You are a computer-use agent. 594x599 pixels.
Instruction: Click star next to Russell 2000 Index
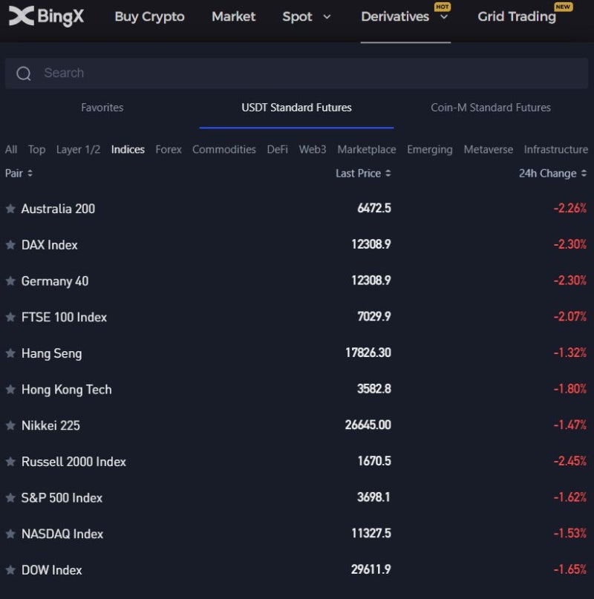point(10,462)
